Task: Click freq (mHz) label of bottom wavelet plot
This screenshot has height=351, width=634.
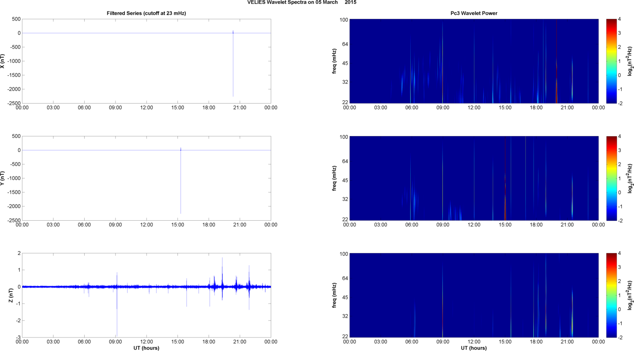Action: tap(334, 295)
